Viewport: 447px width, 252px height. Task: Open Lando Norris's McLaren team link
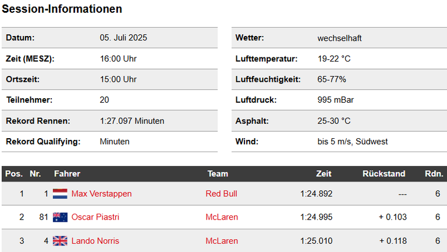[x=222, y=241]
